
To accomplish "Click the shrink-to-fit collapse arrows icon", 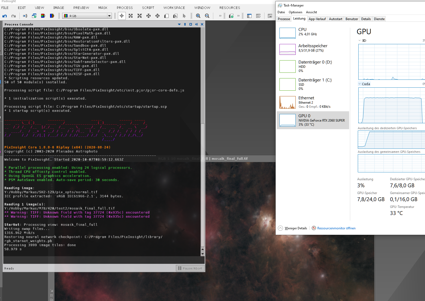I will (140, 16).
